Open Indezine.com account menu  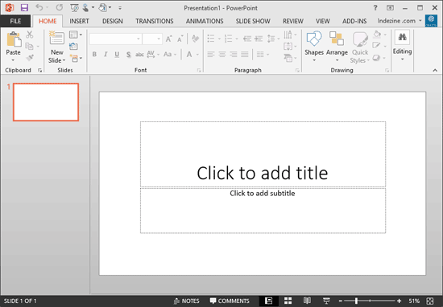coord(400,21)
